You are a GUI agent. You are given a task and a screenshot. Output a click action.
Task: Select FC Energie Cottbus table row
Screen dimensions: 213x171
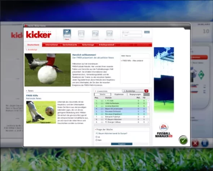[x=121, y=122]
